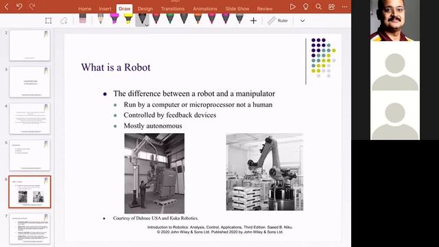
Task: Select slide 7 thumbnail
Action: [29, 228]
